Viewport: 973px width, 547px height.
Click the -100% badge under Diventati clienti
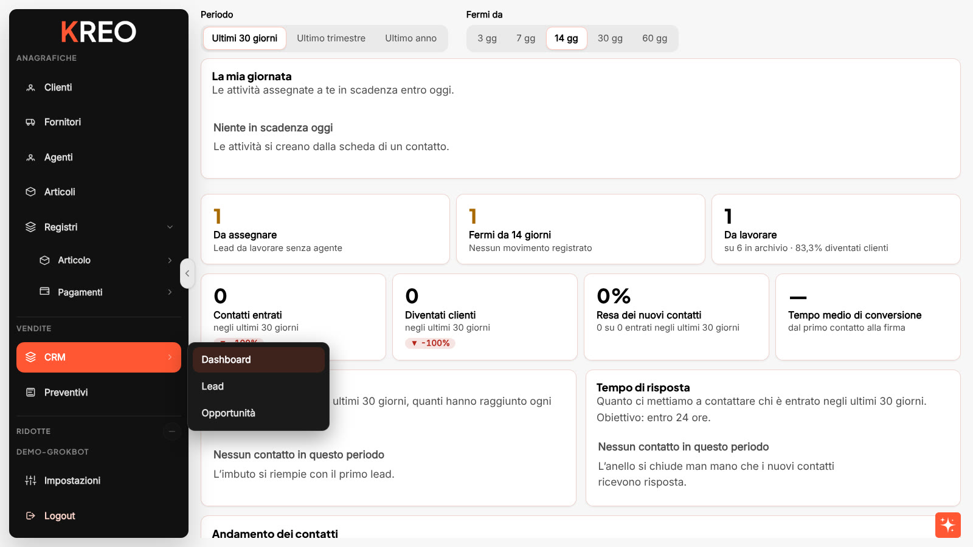431,343
